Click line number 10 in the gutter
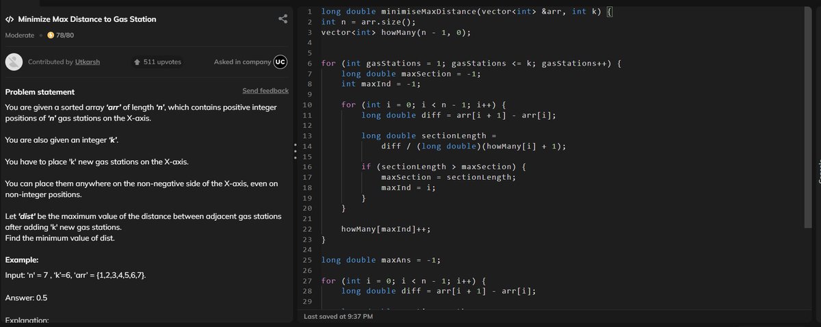The width and height of the screenshot is (821, 327). click(307, 105)
